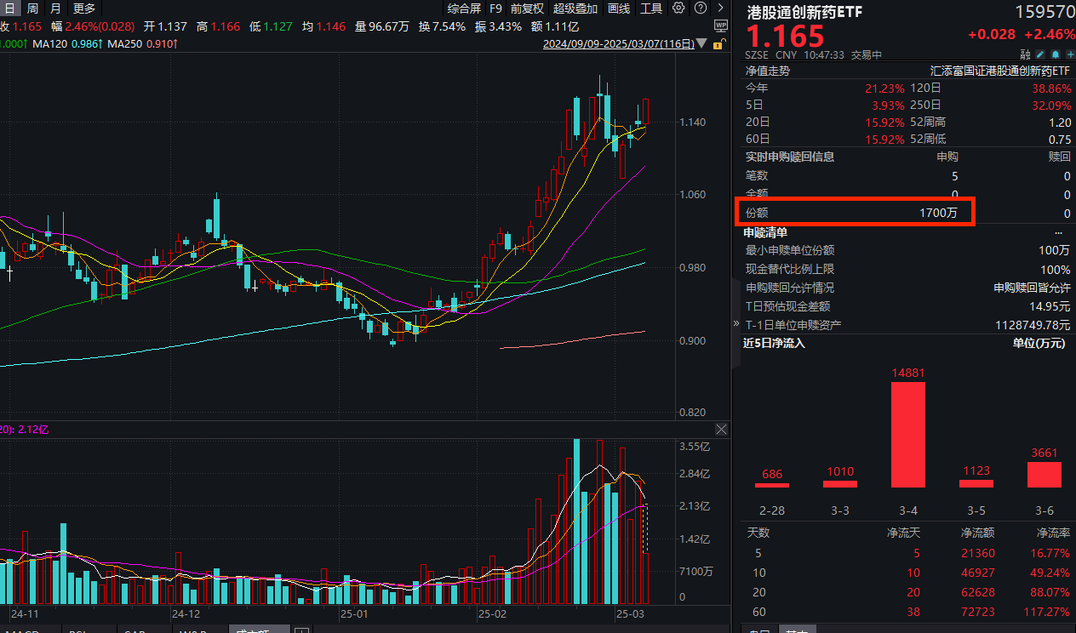Open the settings gear icon
Image resolution: width=1076 pixels, height=633 pixels.
point(678,9)
